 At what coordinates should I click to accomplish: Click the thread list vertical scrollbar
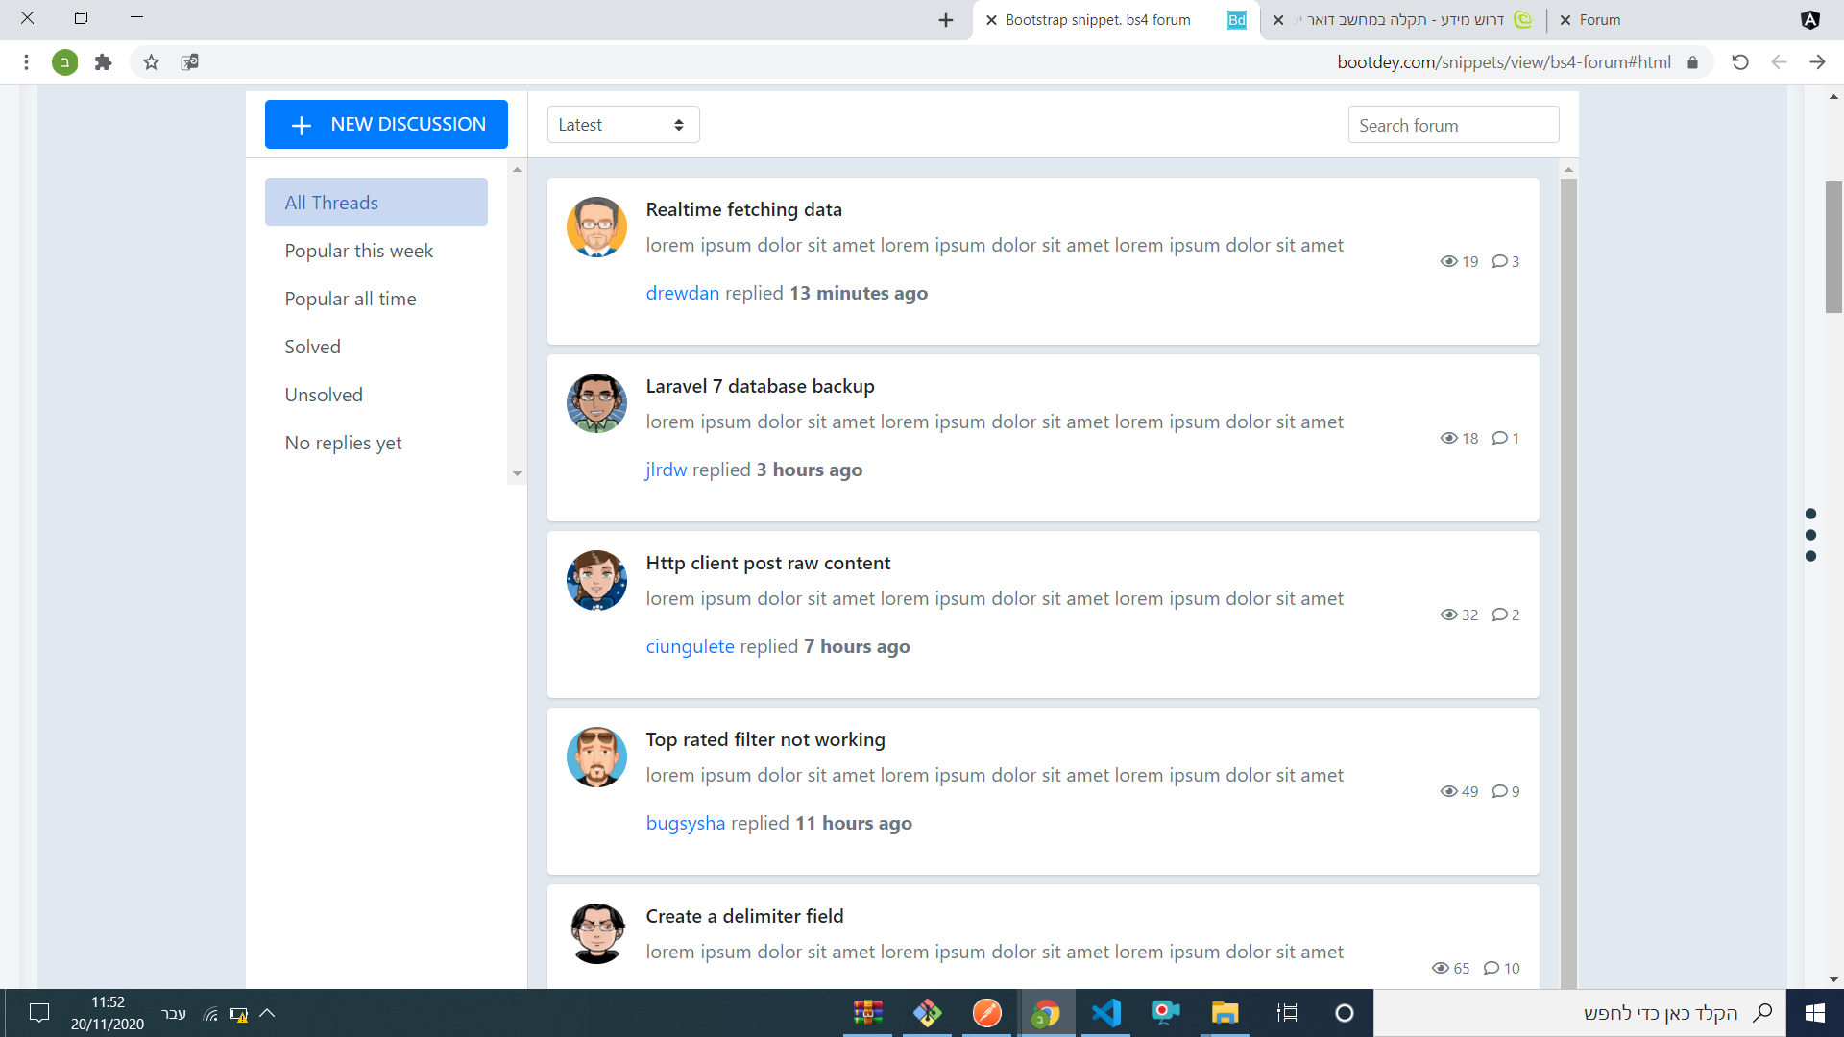[1568, 576]
